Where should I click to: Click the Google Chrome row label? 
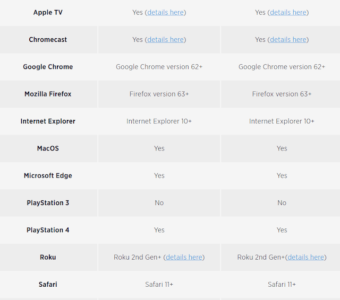pyautogui.click(x=48, y=67)
